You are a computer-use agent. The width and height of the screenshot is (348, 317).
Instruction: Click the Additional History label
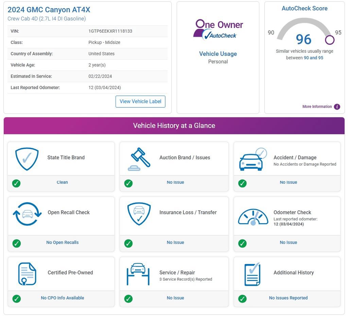294,272
